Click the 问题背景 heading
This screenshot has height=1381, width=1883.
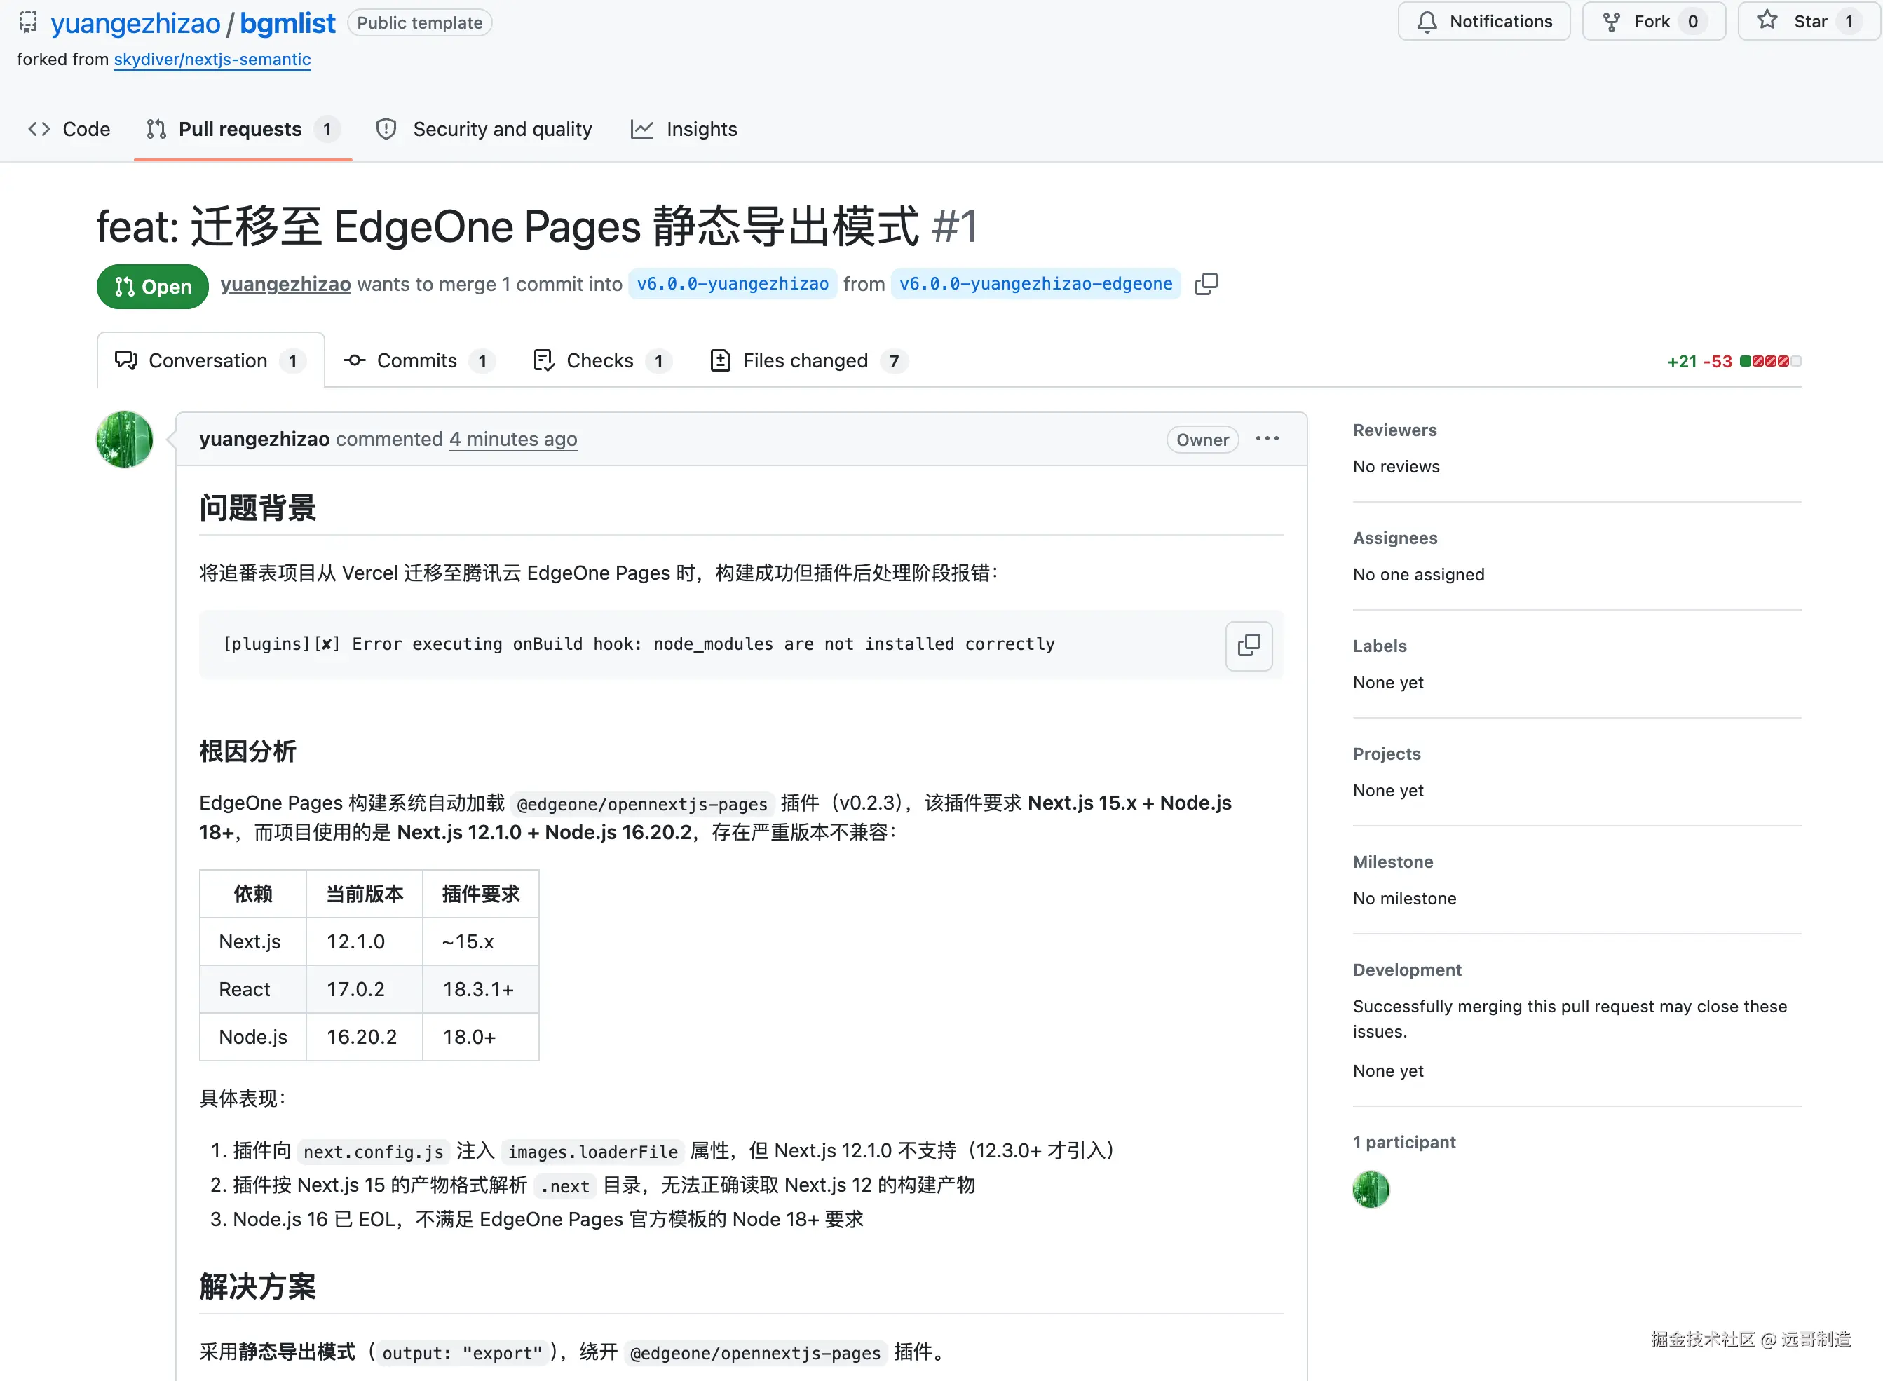click(257, 508)
